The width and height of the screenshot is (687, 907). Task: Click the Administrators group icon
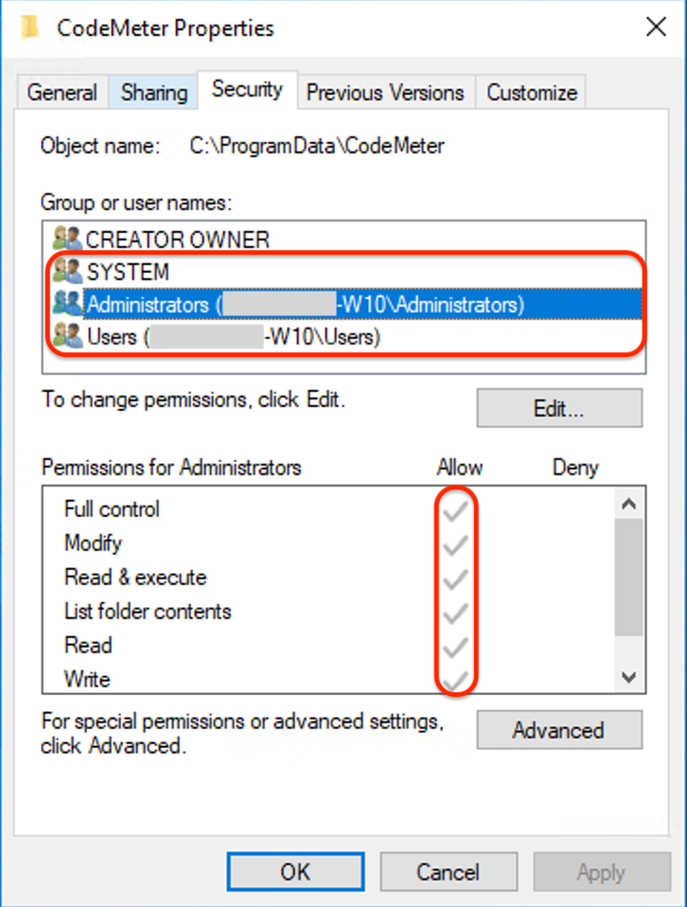(68, 303)
